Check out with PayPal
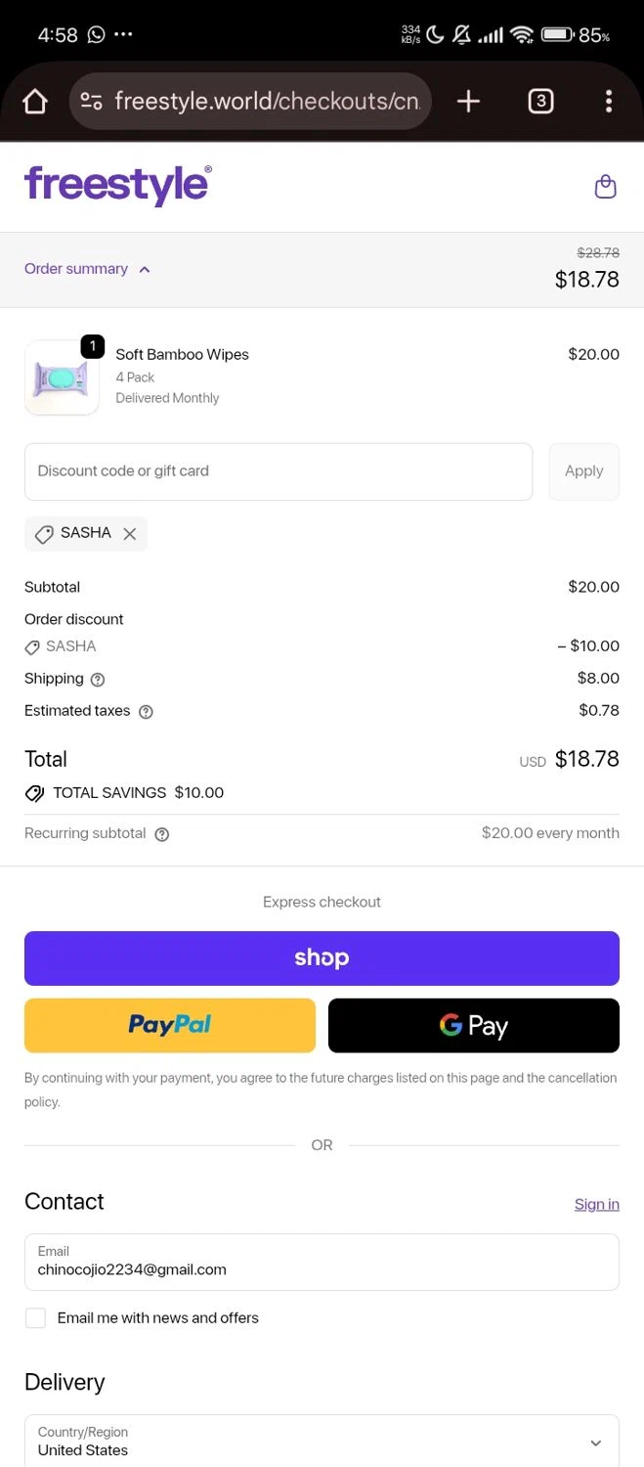644x1467 pixels. point(170,1025)
